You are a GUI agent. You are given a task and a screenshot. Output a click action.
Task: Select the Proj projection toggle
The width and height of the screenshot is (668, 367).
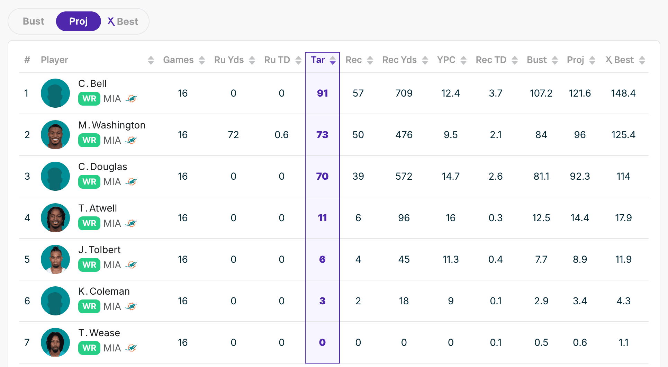[x=78, y=21]
